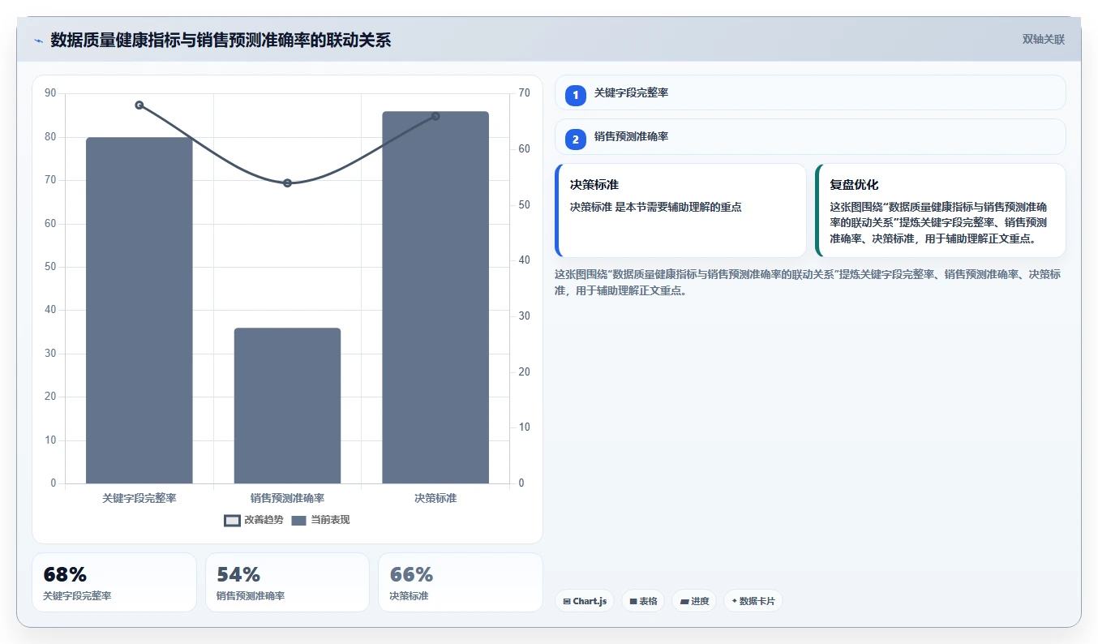Select the 销售预测准确率 list item

810,136
